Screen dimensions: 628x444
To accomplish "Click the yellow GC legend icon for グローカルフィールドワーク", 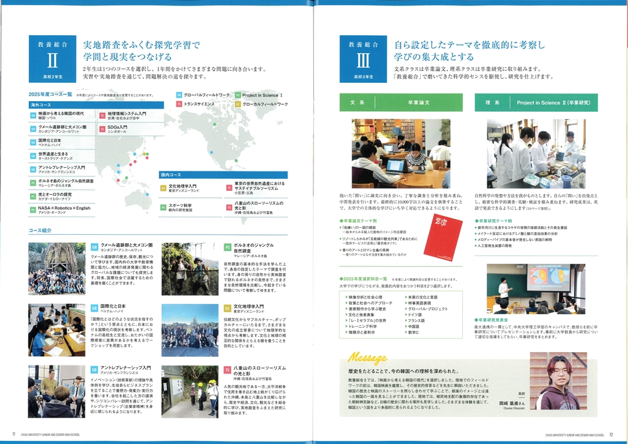I will coord(237,104).
